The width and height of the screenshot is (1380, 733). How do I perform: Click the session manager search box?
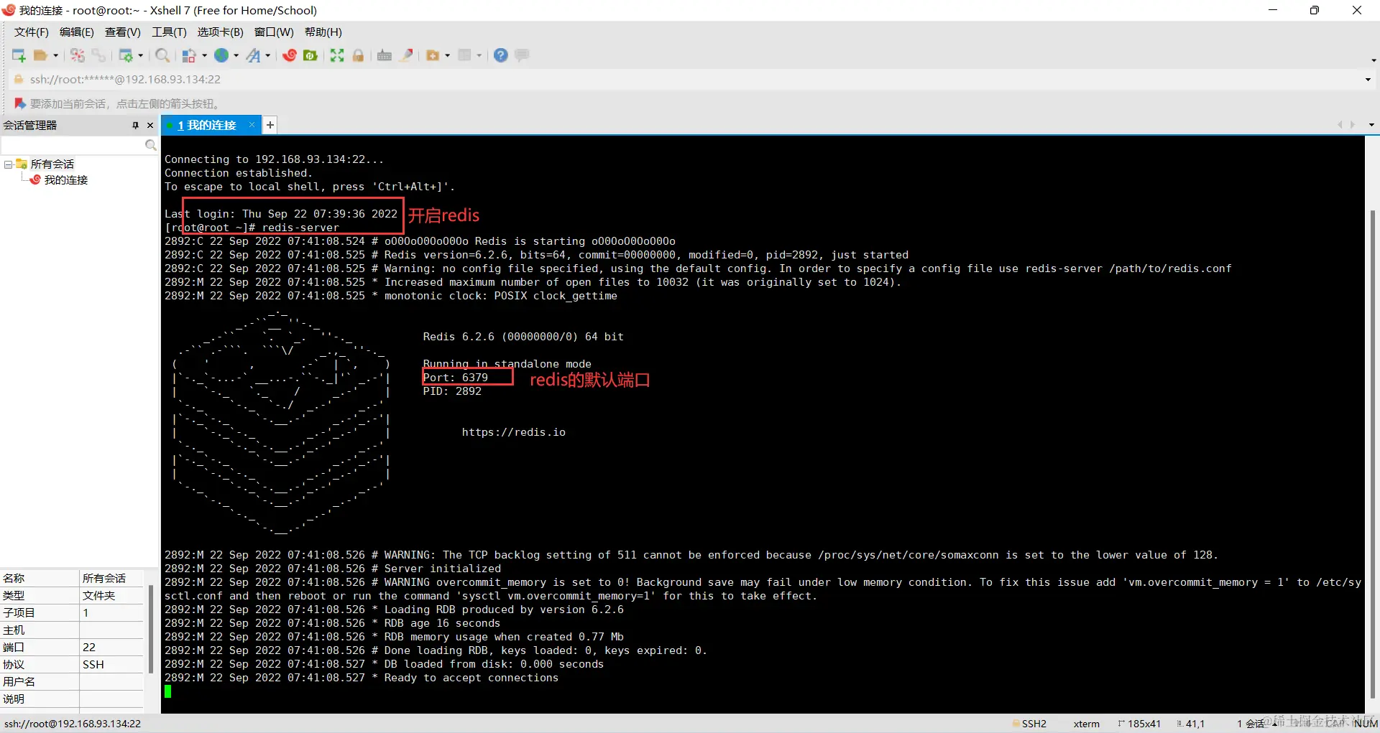(x=73, y=145)
